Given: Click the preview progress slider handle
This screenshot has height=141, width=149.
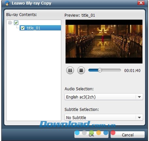Looking at the screenshot, I should (x=100, y=70).
